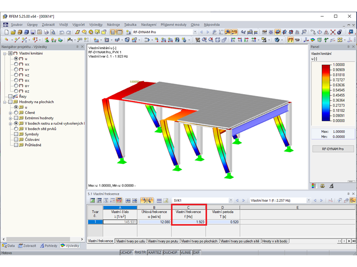This screenshot has width=357, height=267.
Task: Collapse the Hodnoty na plochách tree node
Action: click(5, 102)
